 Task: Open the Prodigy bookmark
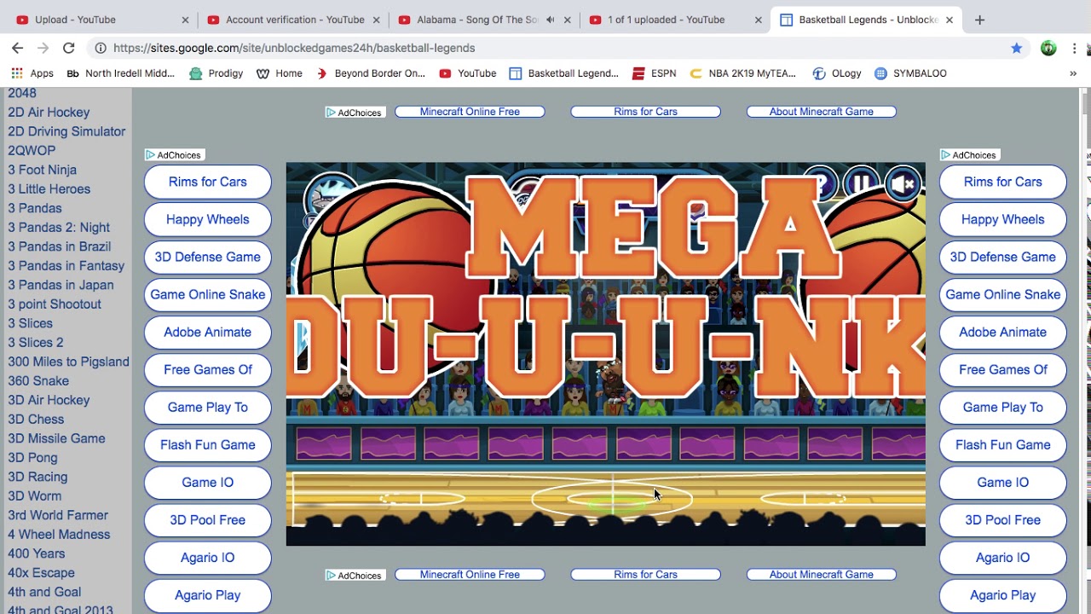(x=216, y=73)
